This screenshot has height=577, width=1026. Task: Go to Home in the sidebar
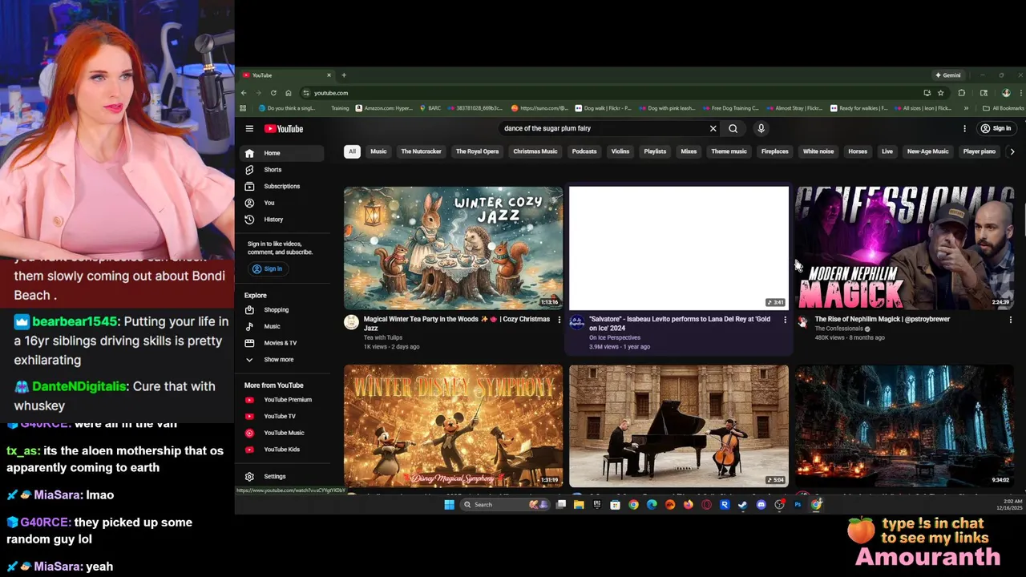pyautogui.click(x=281, y=153)
